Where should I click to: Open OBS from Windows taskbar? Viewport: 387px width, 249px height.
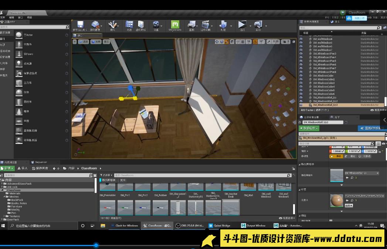pyautogui.click(x=190, y=226)
